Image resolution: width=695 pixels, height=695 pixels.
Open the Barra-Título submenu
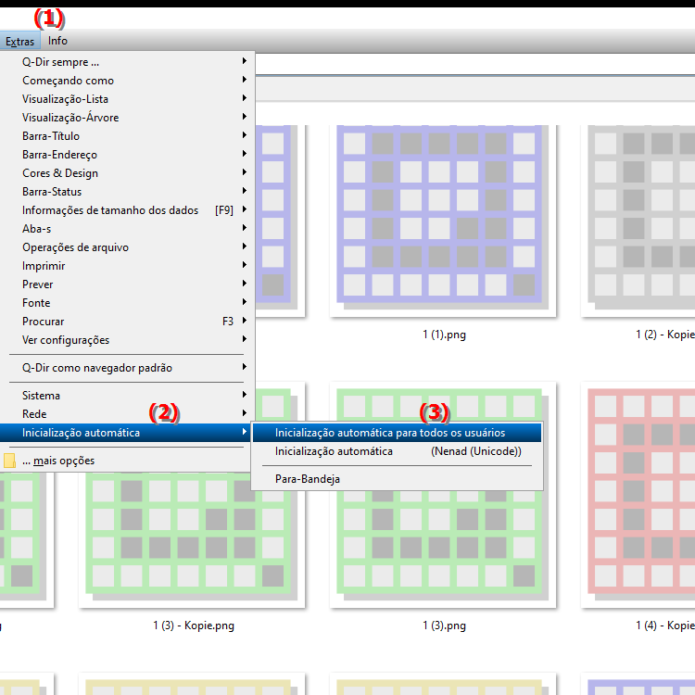[x=127, y=136]
